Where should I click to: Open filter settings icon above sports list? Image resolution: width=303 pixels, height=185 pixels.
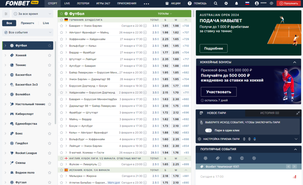pyautogui.click(x=6, y=14)
